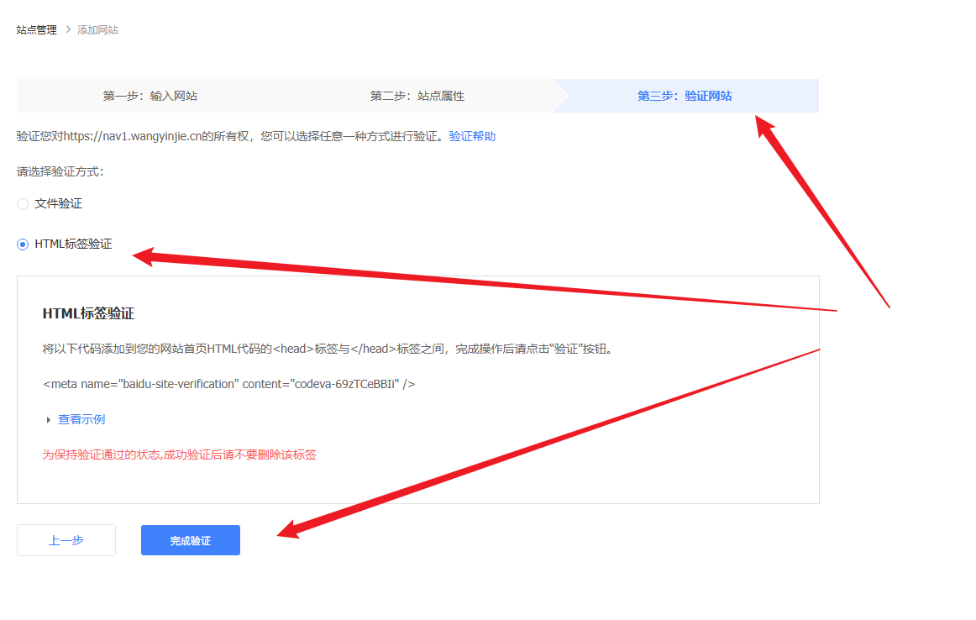Go back with the 上一步 button
This screenshot has height=620, width=976.
point(66,540)
